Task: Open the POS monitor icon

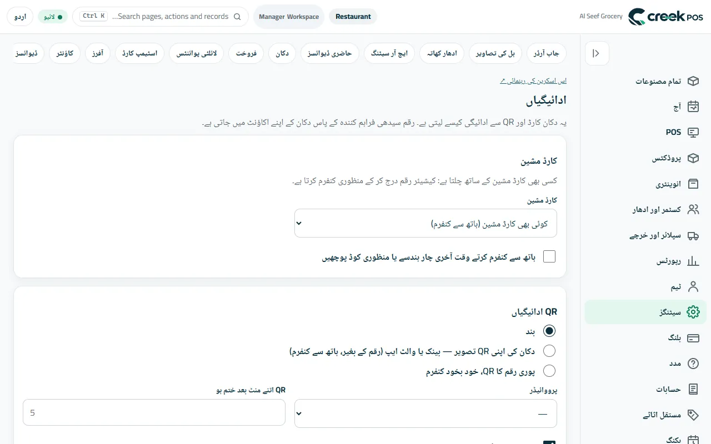Action: tap(693, 133)
